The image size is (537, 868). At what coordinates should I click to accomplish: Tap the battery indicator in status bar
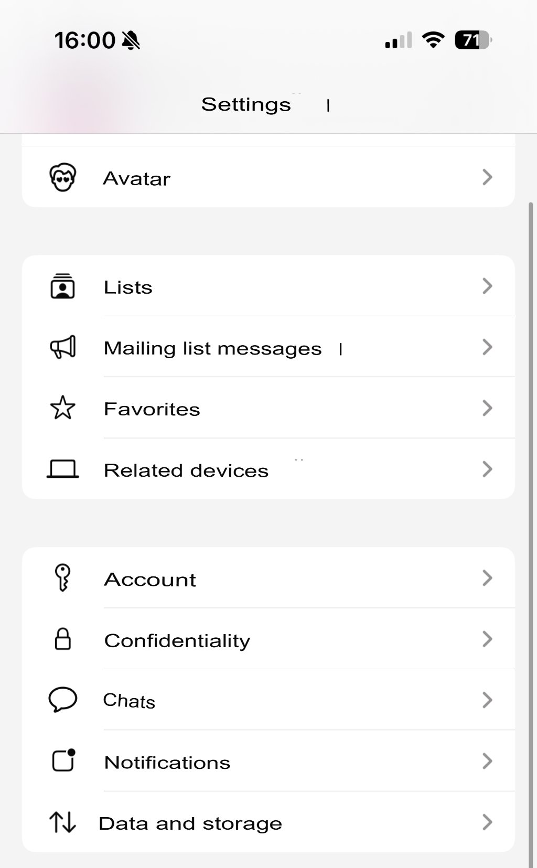coord(472,40)
